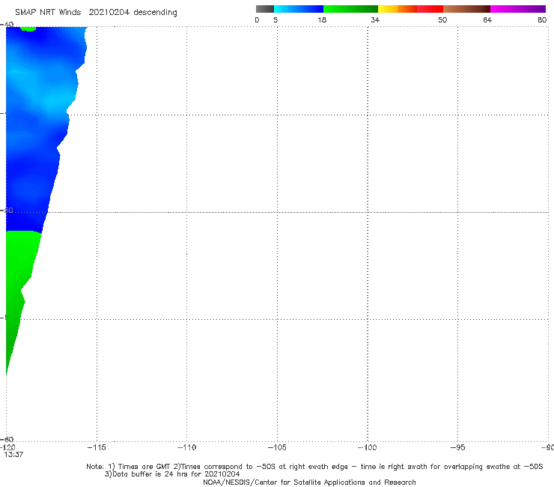554x487 pixels.
Task: Select the date '20210204' in the plot title
Action: pos(109,13)
